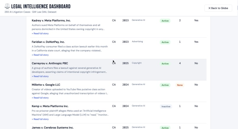Select the Kadrey v. Meta Platforms, Inc. case title
The image size is (238, 129).
51,20
